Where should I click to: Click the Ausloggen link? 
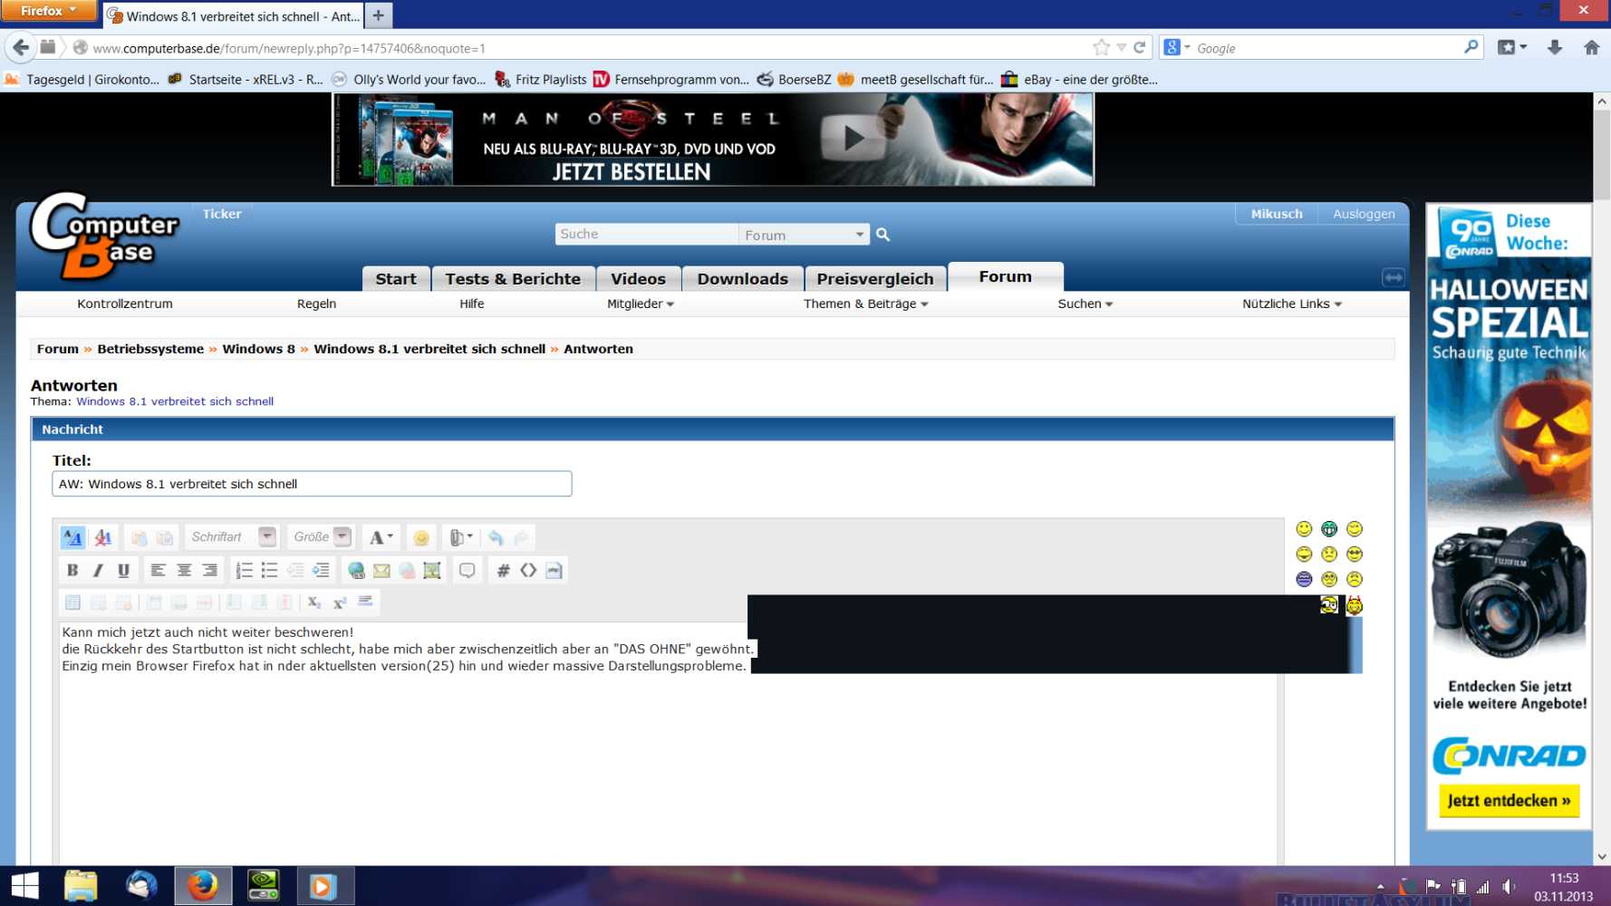coord(1364,214)
